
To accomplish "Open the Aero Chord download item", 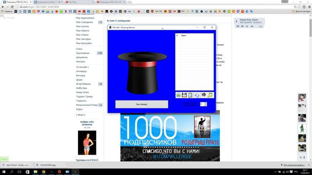I will pyautogui.click(x=18, y=165).
